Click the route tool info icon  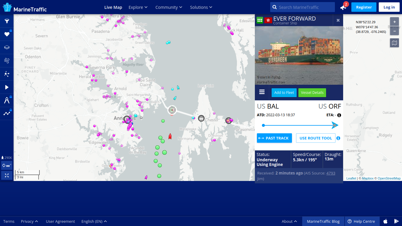338,138
